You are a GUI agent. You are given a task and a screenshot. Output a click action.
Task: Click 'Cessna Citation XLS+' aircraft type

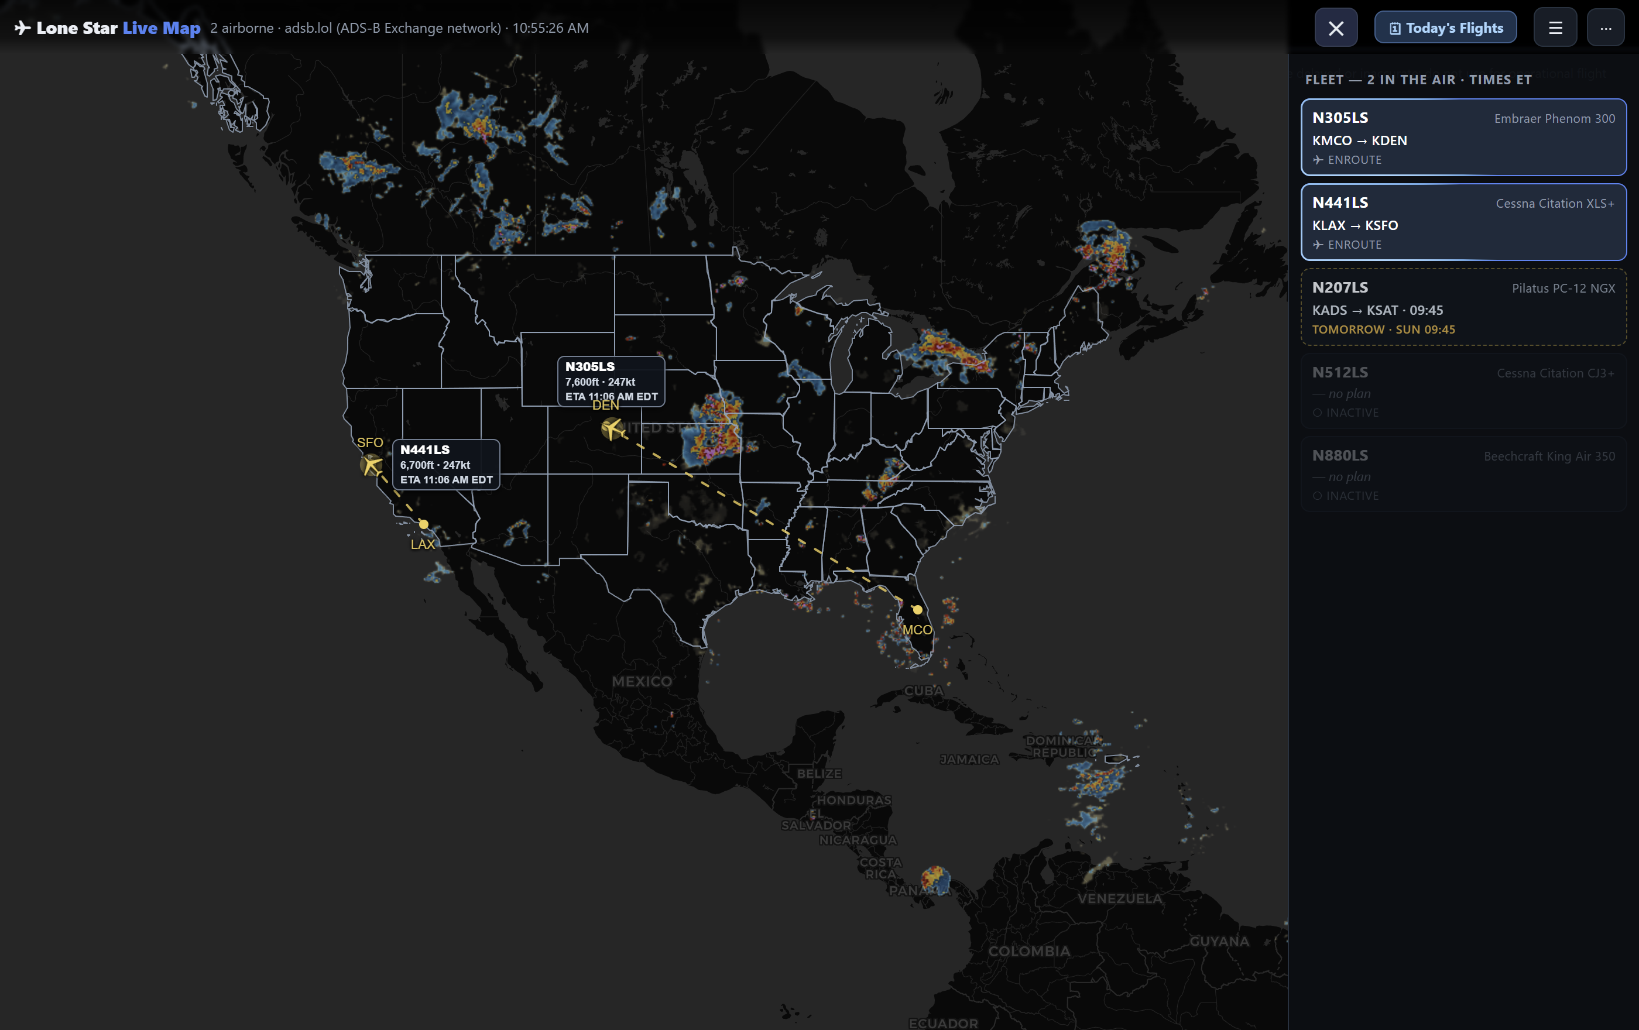[x=1555, y=204]
